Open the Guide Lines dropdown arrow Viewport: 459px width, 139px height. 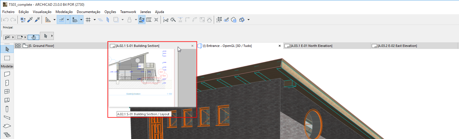54,20
